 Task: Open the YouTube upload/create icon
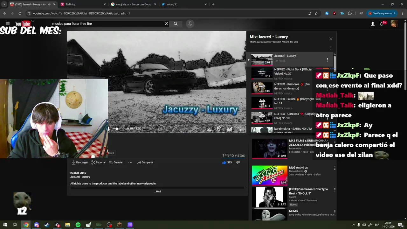coord(373,24)
